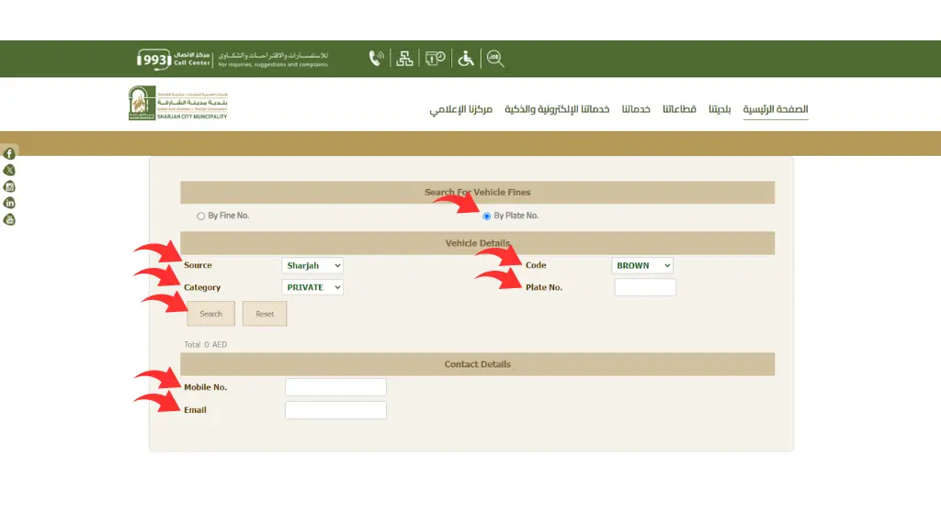Open the LinkedIn sidebar icon
The image size is (941, 512).
click(x=9, y=203)
